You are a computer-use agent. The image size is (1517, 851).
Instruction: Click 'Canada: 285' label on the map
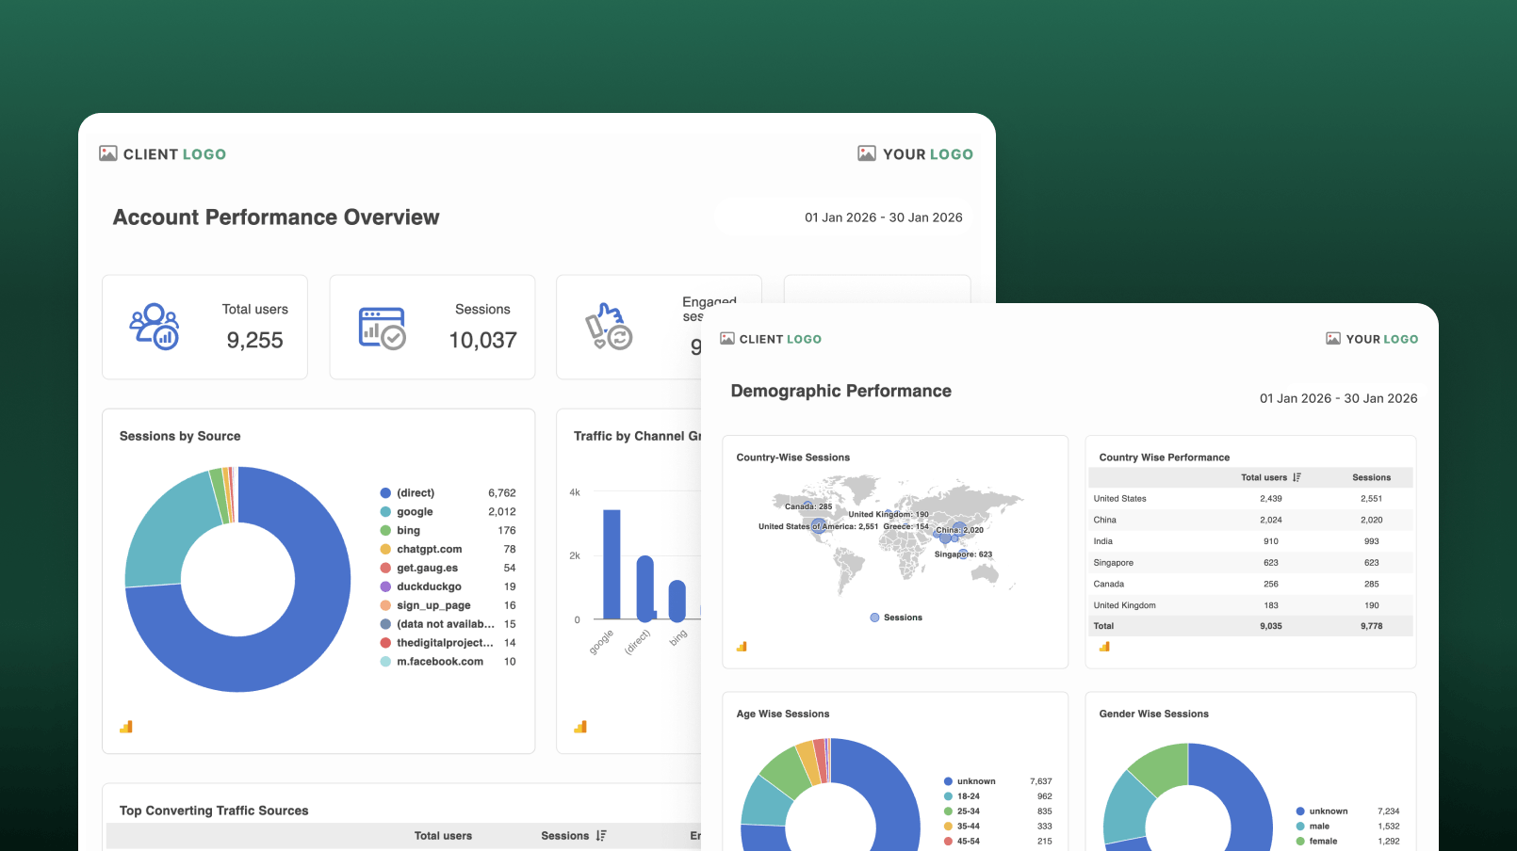(x=808, y=506)
